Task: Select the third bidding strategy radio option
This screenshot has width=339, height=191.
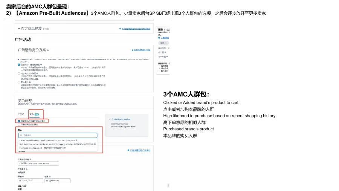Action: 19,83
